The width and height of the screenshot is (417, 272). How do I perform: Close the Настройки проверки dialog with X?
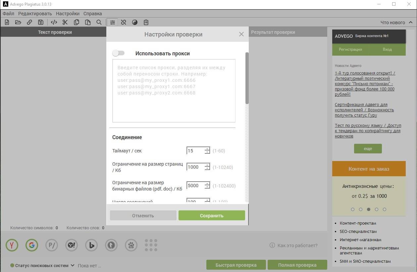pos(241,34)
